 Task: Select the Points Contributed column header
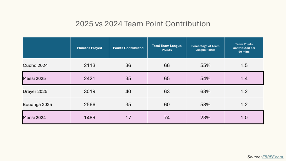(128, 48)
